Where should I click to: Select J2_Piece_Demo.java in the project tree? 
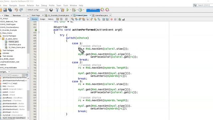pyautogui.click(x=17, y=47)
